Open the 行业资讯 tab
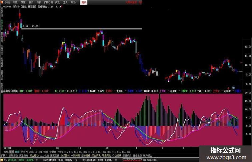Viewport: 252px width, 162px height. click(117, 156)
